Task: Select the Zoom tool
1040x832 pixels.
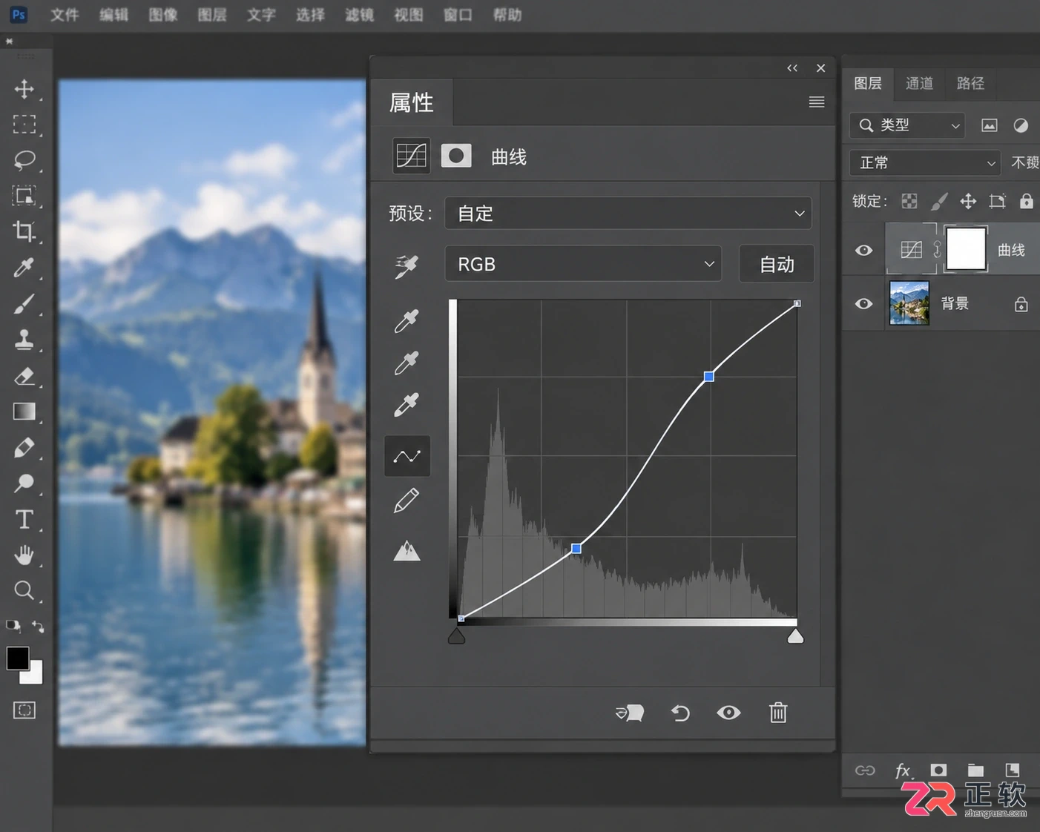Action: (x=24, y=590)
